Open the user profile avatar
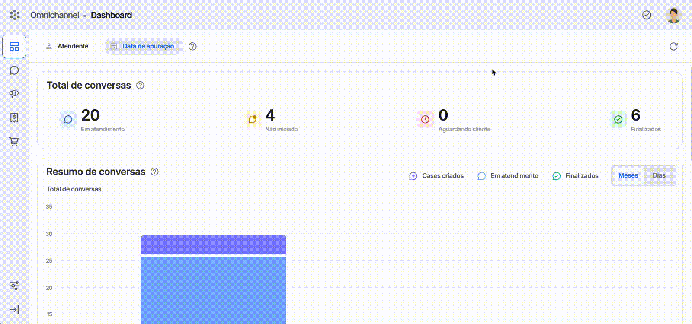Screen dimensions: 692x324 point(673,15)
